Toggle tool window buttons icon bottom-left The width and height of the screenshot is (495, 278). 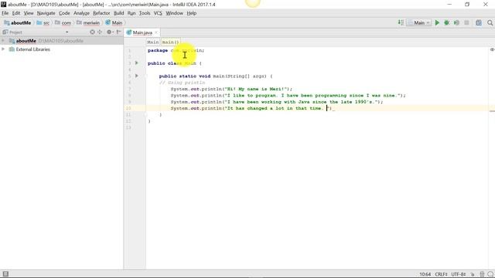coord(5,274)
